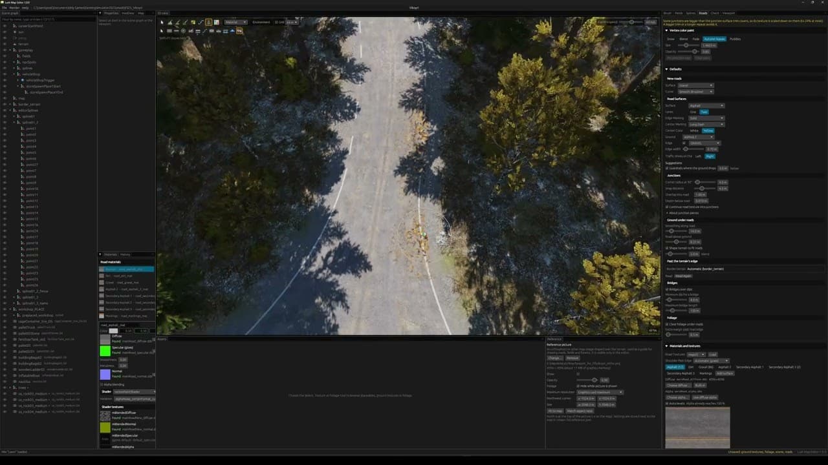Select the blue mountain-shaped icon in the lower toolbar row
Image resolution: width=828 pixels, height=465 pixels.
232,31
